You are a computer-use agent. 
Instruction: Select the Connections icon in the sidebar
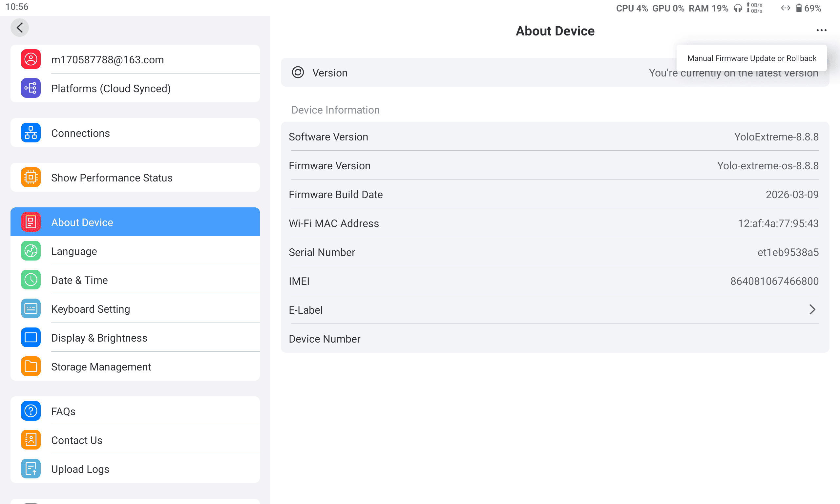(31, 133)
